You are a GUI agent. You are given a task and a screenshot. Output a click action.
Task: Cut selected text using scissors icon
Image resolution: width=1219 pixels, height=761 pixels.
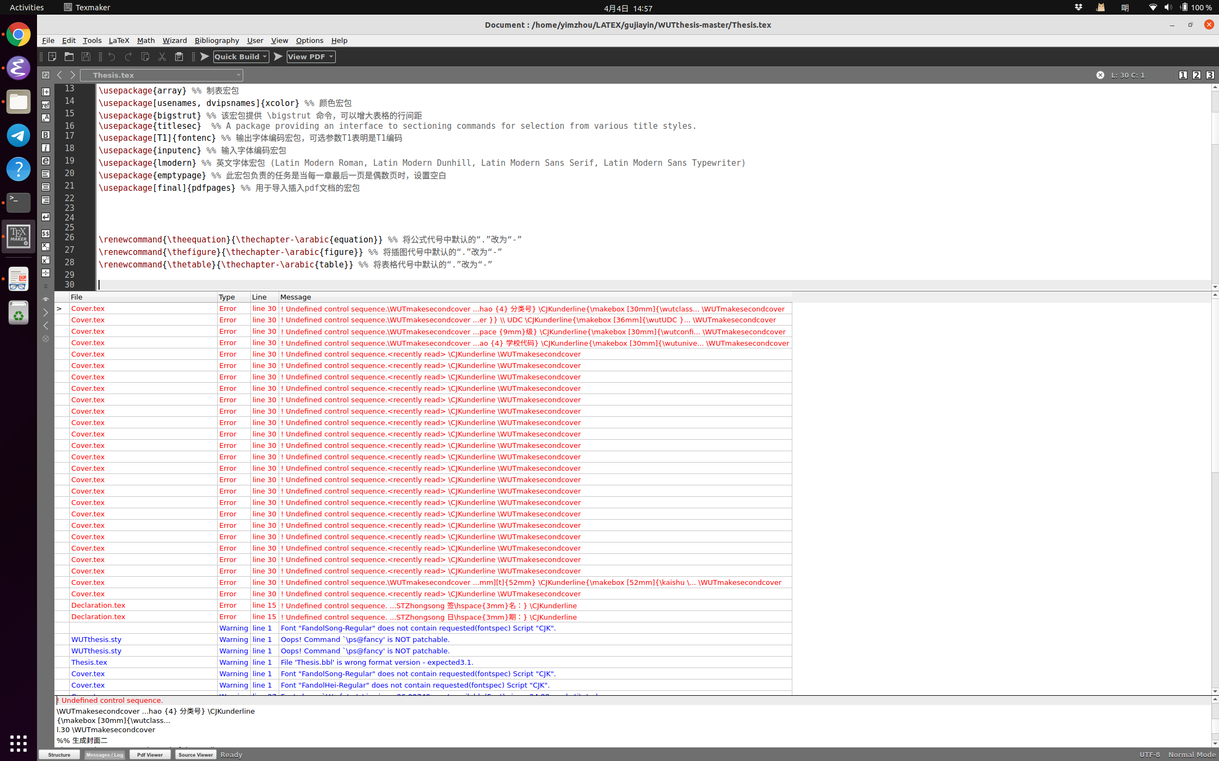coord(162,57)
